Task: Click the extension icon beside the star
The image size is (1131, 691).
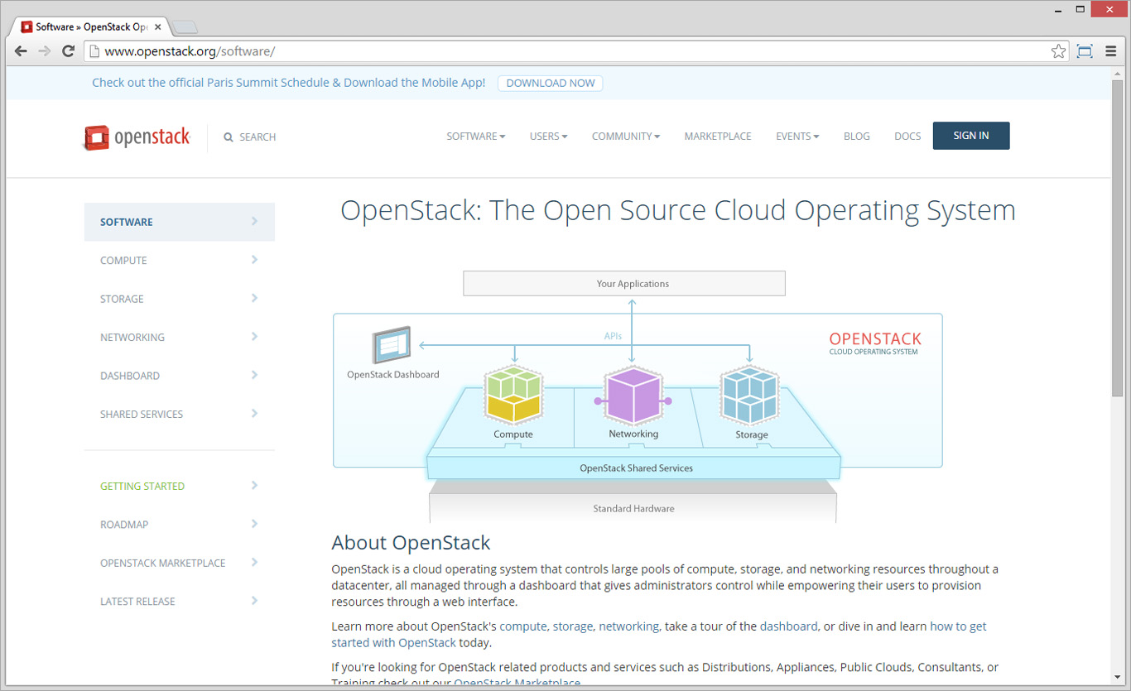Action: coord(1085,51)
